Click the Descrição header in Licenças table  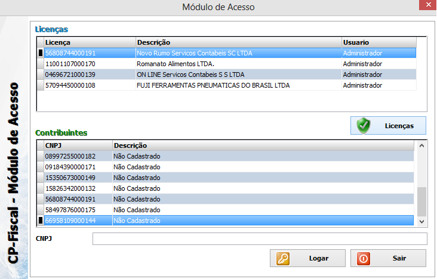point(239,42)
